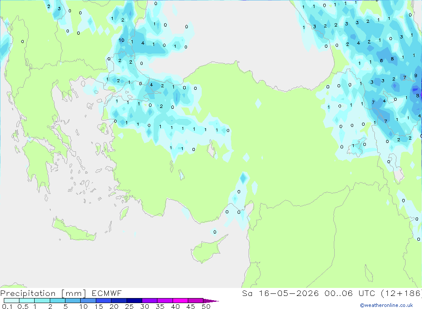Image resolution: width=422 pixels, height=309 pixels.
Task: Click the '40' legend scale label
Action: point(175,306)
